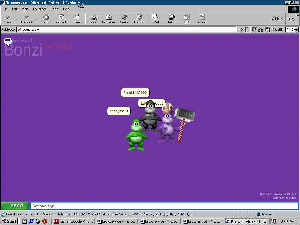Viewport: 300px width, 225px height.
Task: Launch Opera from the quick launch bar
Action: point(45,221)
